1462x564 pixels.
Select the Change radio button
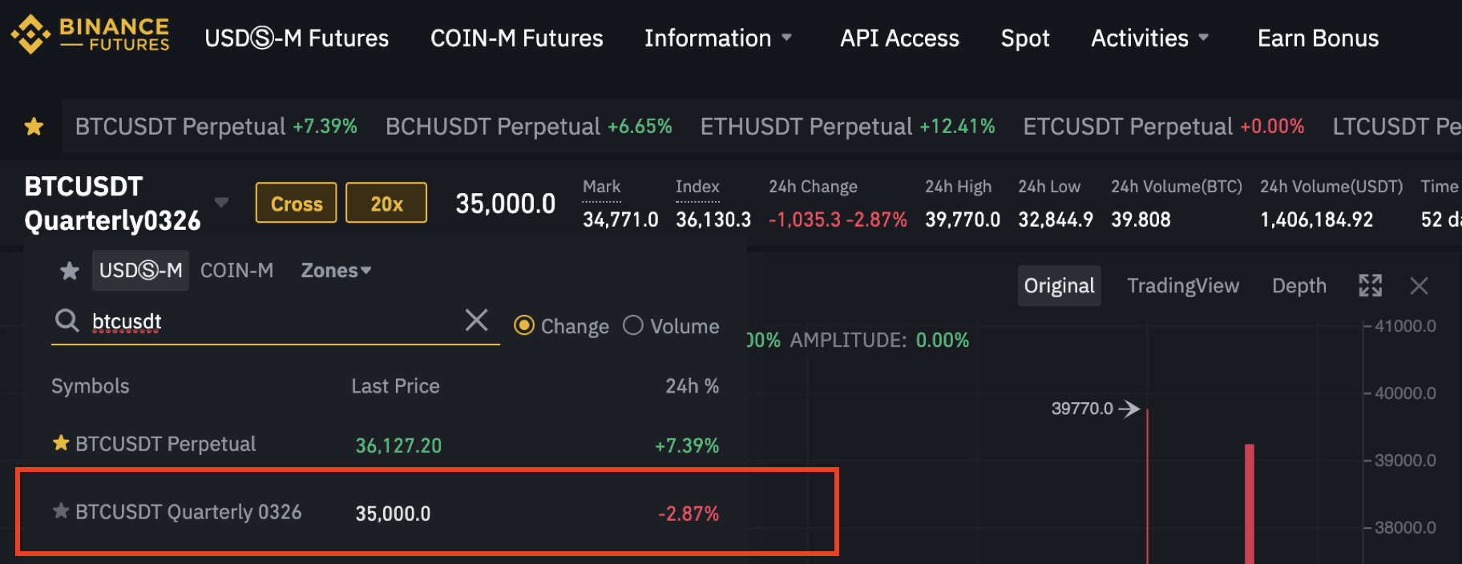pos(524,325)
